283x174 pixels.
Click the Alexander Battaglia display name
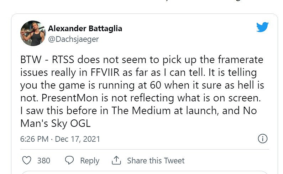(85, 29)
